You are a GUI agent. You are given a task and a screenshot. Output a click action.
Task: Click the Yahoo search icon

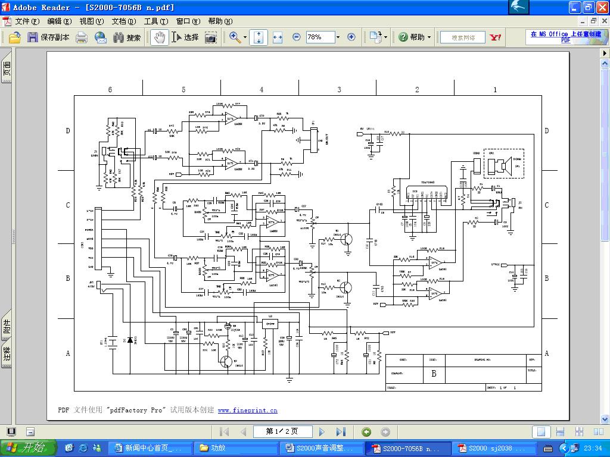pyautogui.click(x=495, y=37)
